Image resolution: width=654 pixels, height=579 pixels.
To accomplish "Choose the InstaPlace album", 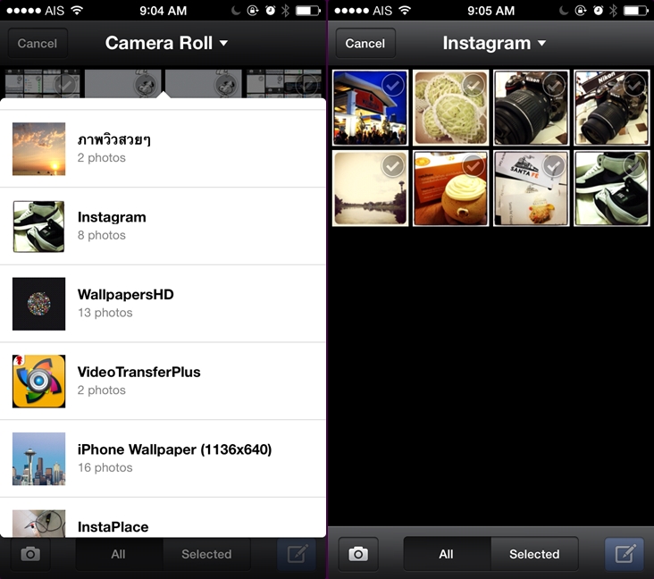I will [x=163, y=517].
